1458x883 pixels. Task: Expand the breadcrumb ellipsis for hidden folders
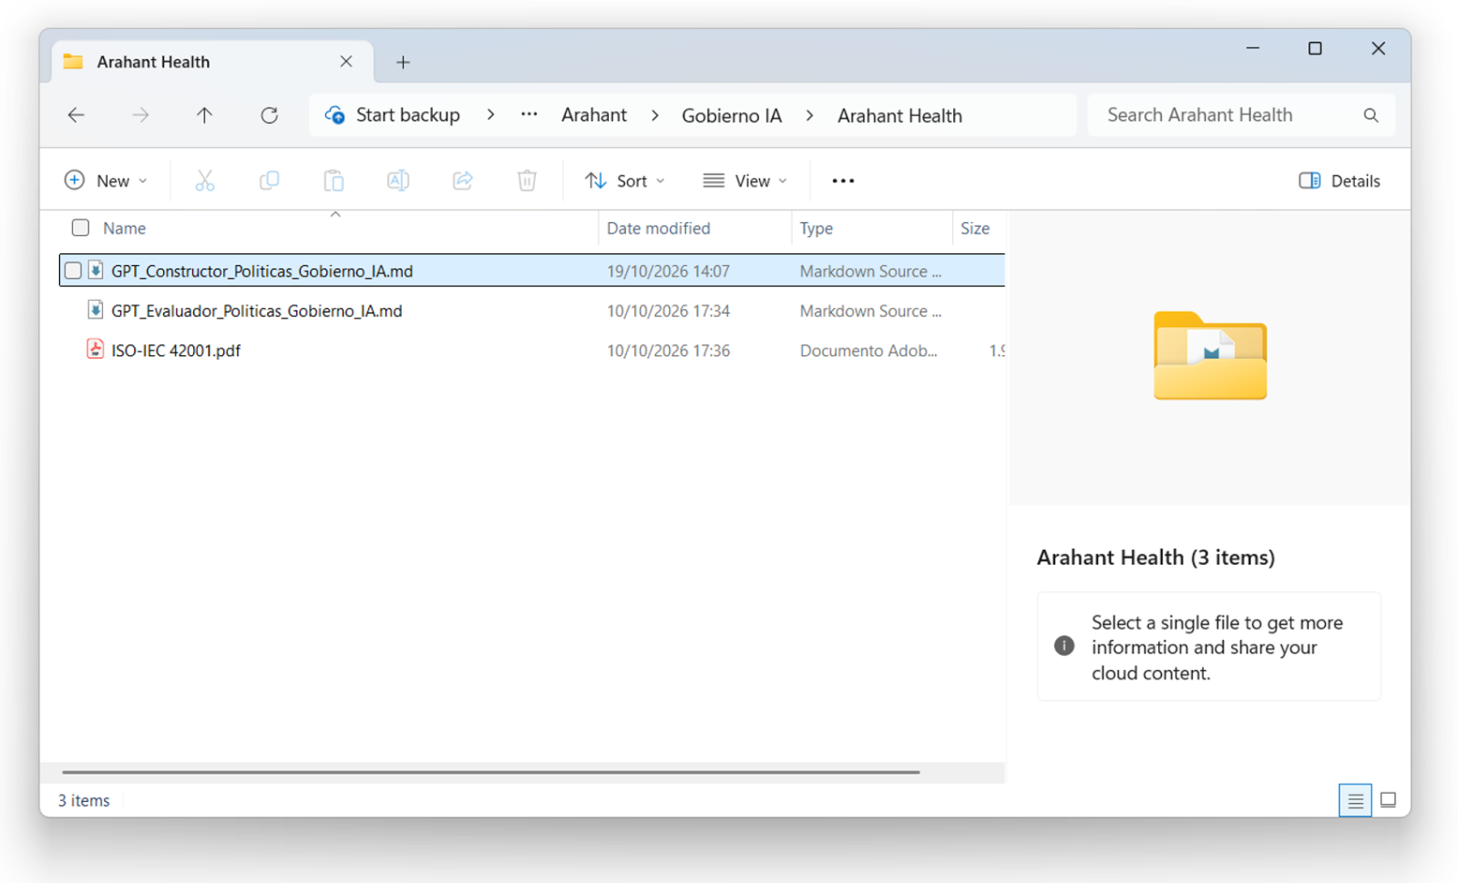[x=529, y=115]
